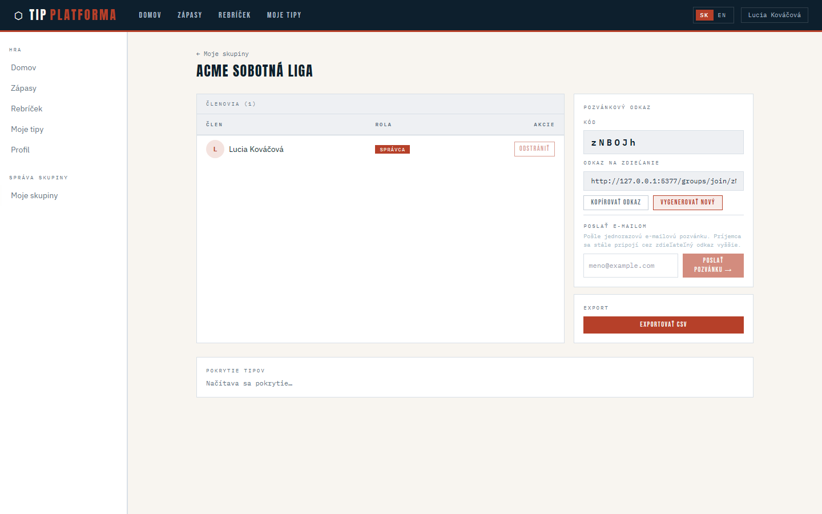822x514 pixels.
Task: Open the Lucia Kováčová user menu
Action: [x=774, y=15]
